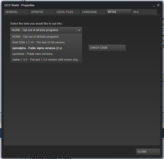The height and width of the screenshot is (159, 164).
Task: Collapse the beta selection dropdown arrow
Action: tap(79, 30)
